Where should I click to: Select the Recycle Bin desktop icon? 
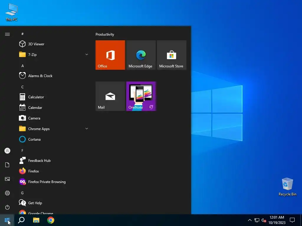[x=287, y=187]
